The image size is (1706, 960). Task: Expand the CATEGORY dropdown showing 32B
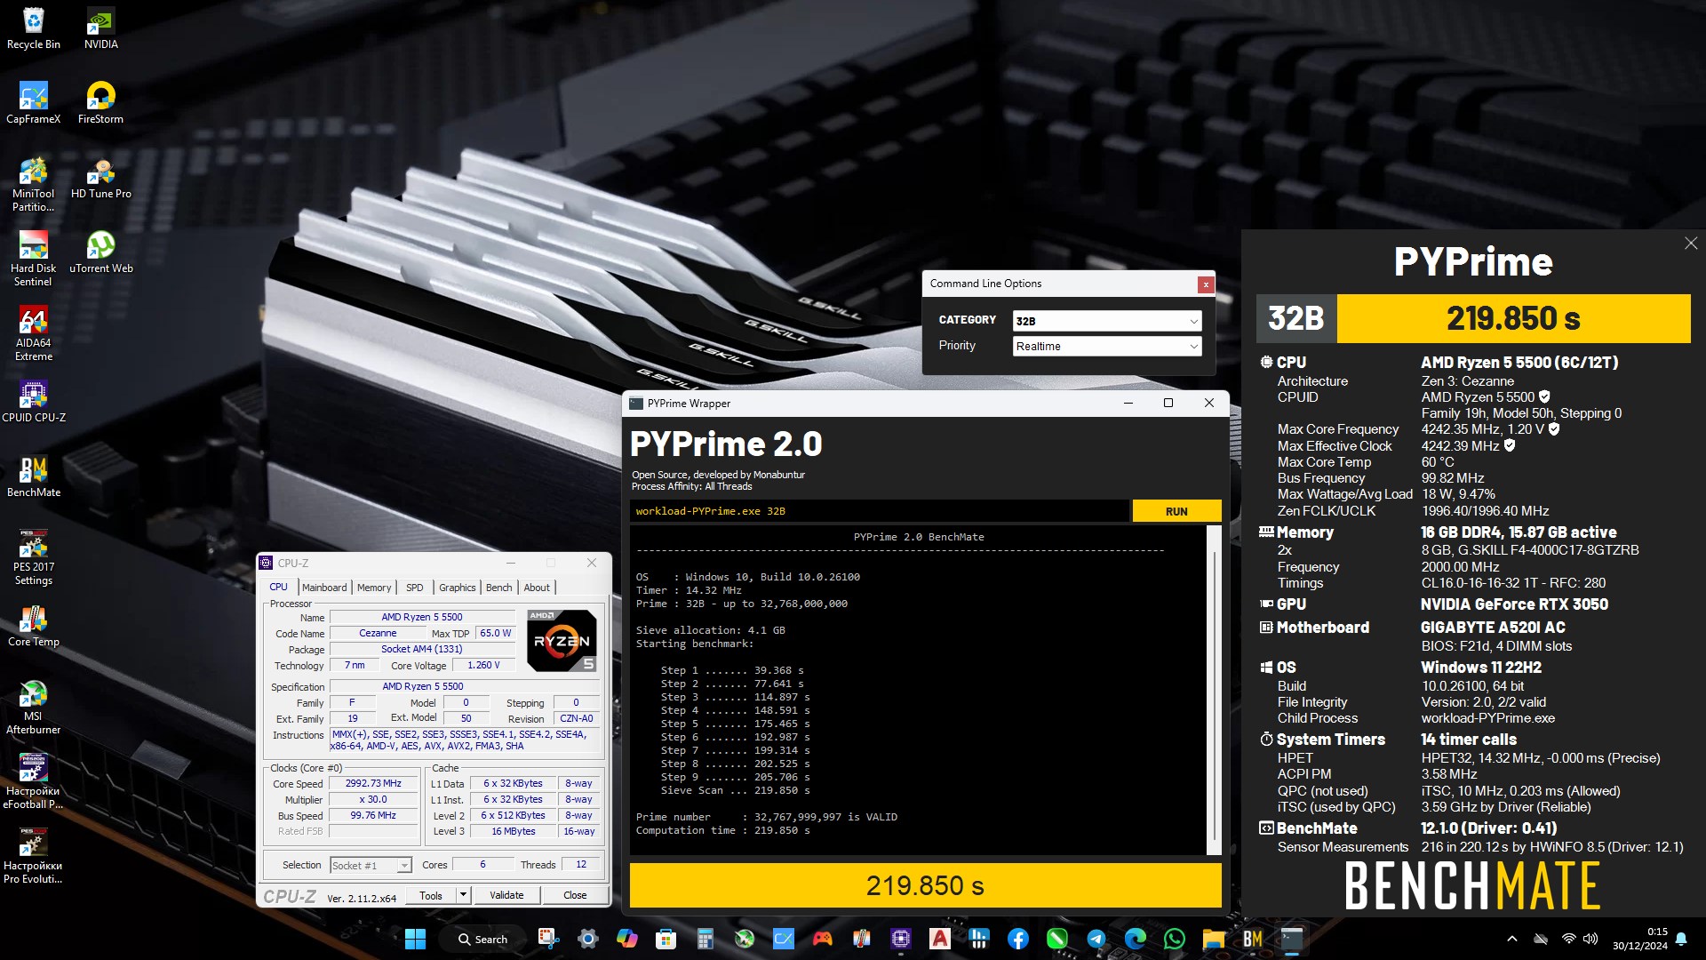1107,321
